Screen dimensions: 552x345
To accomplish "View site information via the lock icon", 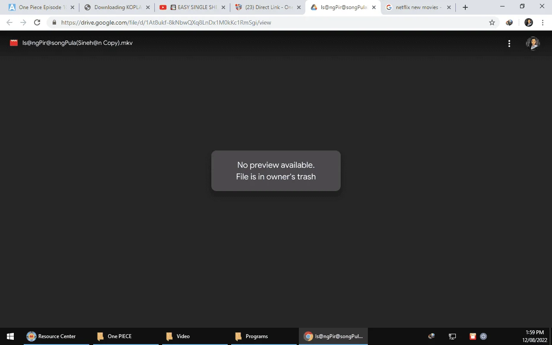I will pyautogui.click(x=54, y=22).
